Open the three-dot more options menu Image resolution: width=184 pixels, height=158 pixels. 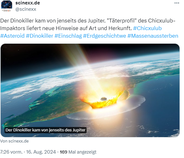point(177,3)
